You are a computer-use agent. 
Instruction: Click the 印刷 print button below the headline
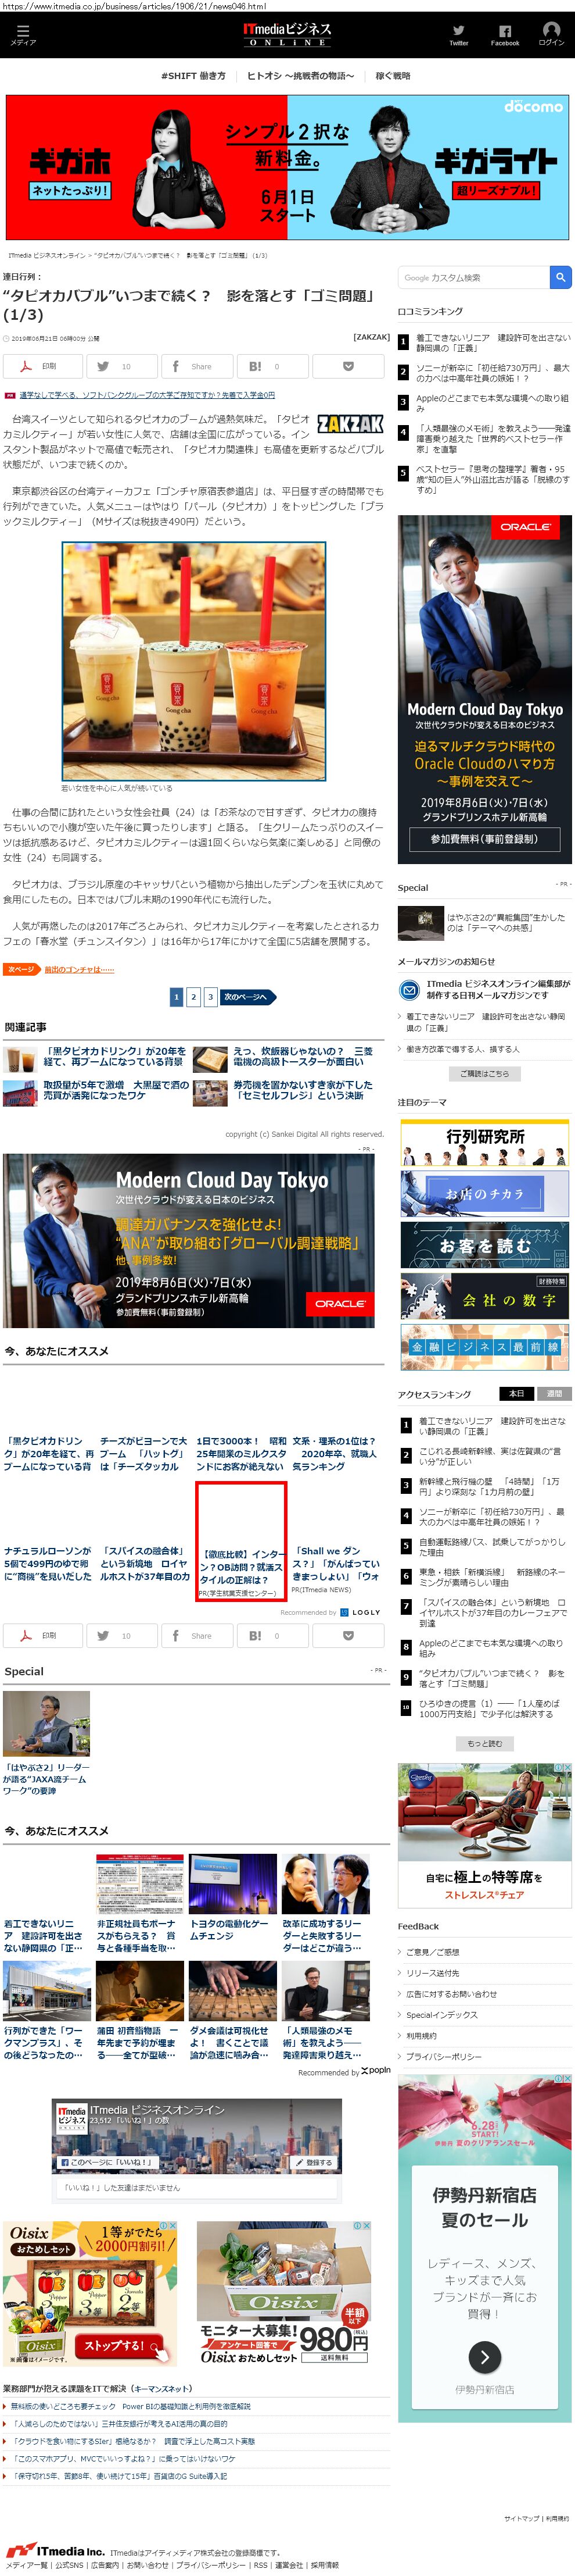pyautogui.click(x=41, y=366)
